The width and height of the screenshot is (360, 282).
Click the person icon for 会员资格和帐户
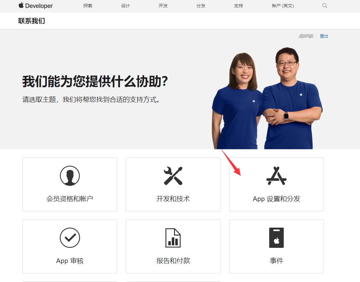pyautogui.click(x=70, y=176)
